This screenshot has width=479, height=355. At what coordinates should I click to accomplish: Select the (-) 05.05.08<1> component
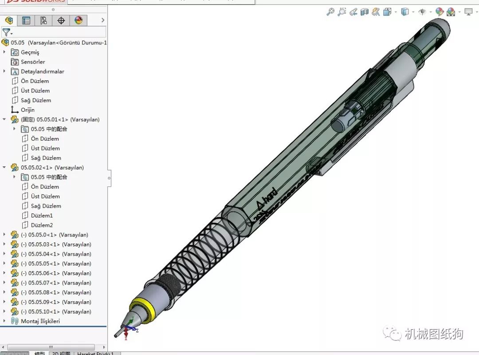[56, 292]
